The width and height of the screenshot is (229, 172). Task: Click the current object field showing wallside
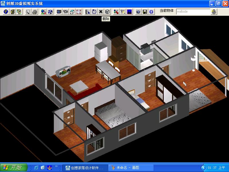tap(193, 11)
